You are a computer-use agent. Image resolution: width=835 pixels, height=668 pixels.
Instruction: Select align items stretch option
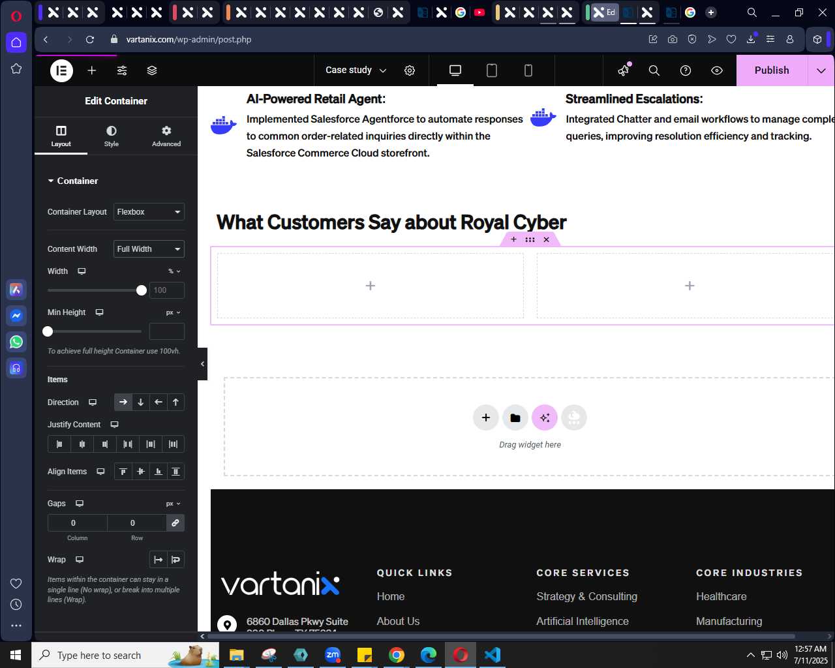175,472
